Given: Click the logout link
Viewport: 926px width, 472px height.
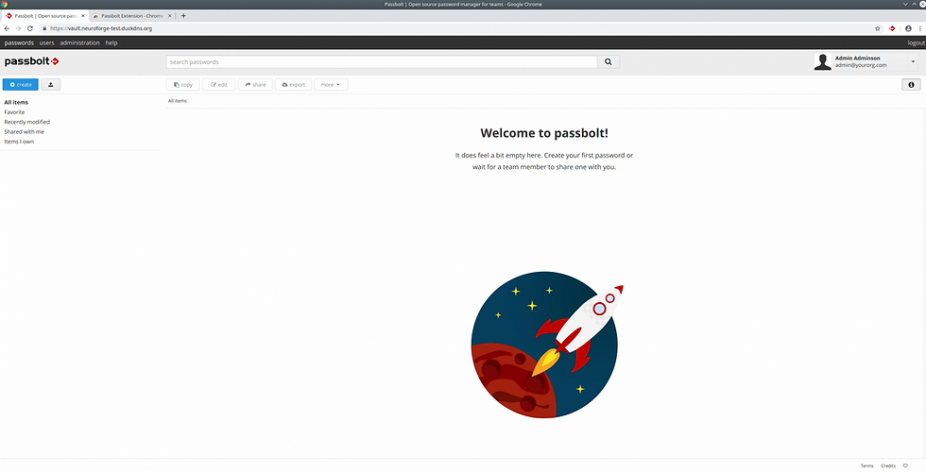Looking at the screenshot, I should click(916, 42).
